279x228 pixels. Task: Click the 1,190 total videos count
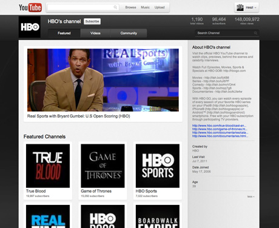197,19
